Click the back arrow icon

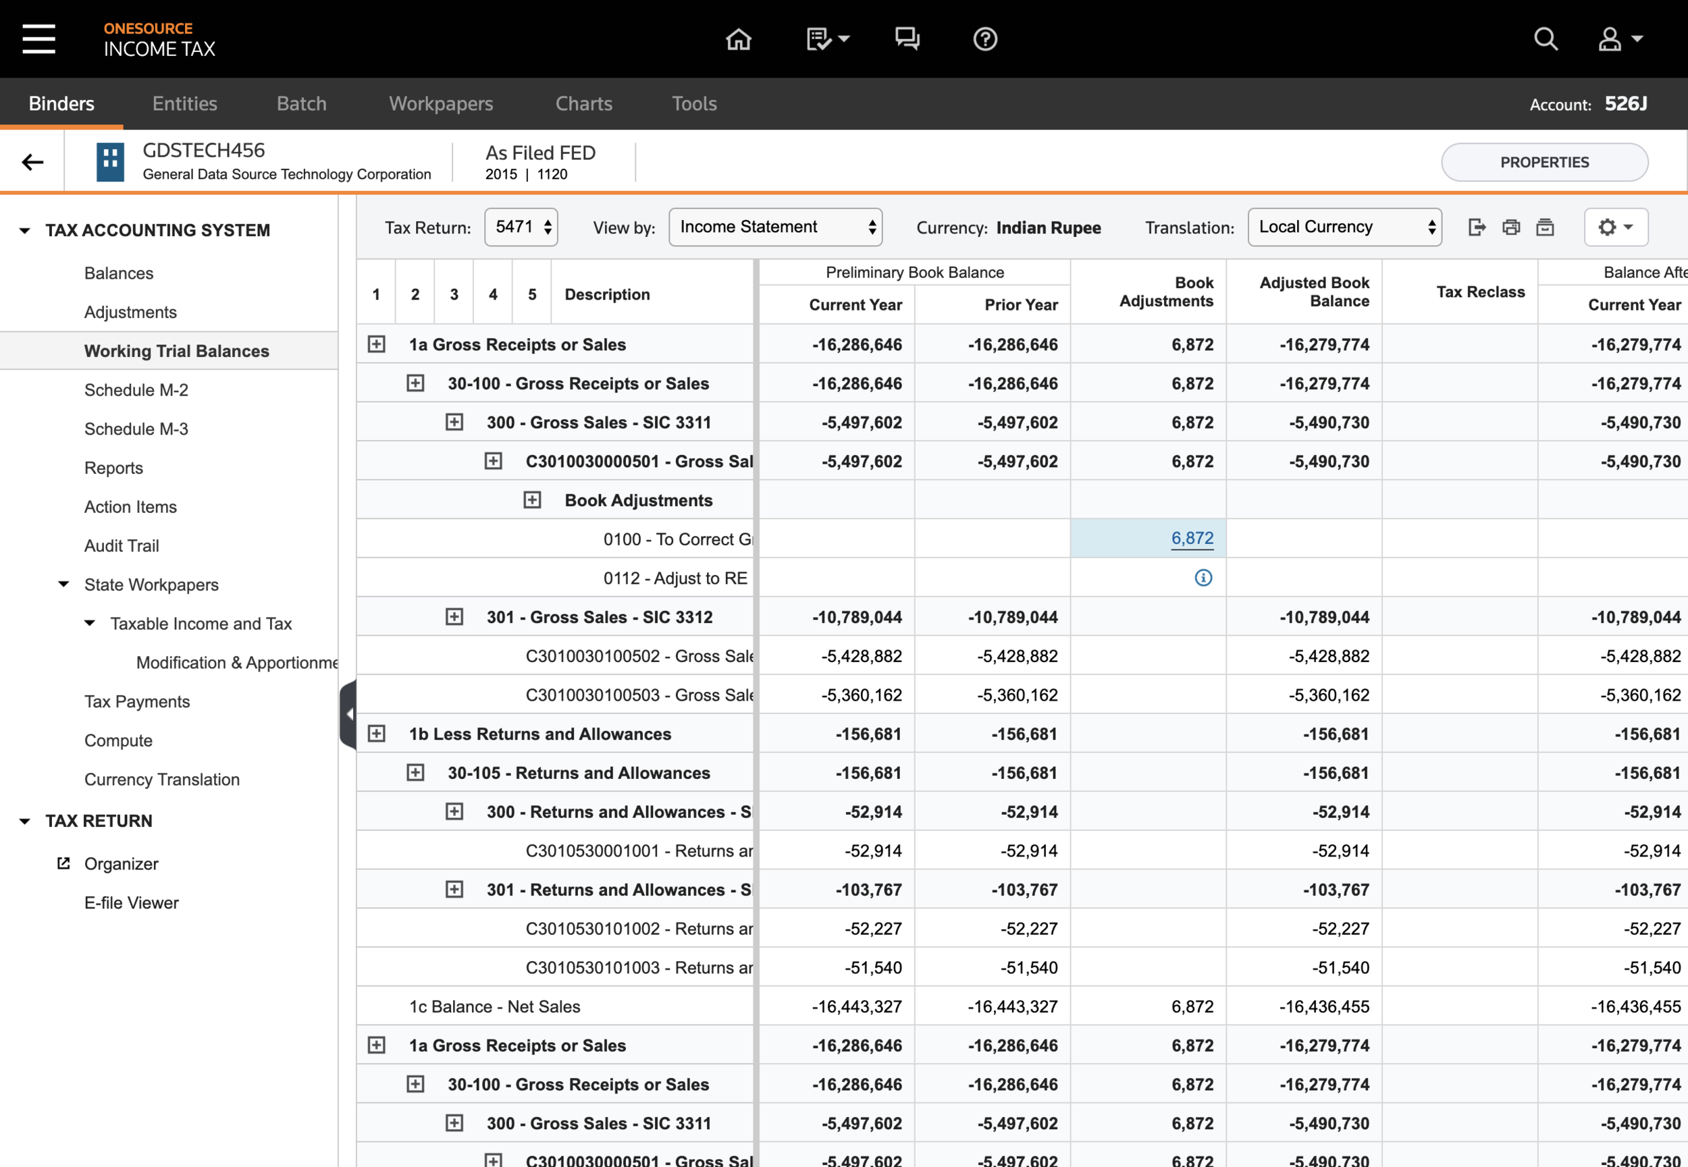[32, 161]
